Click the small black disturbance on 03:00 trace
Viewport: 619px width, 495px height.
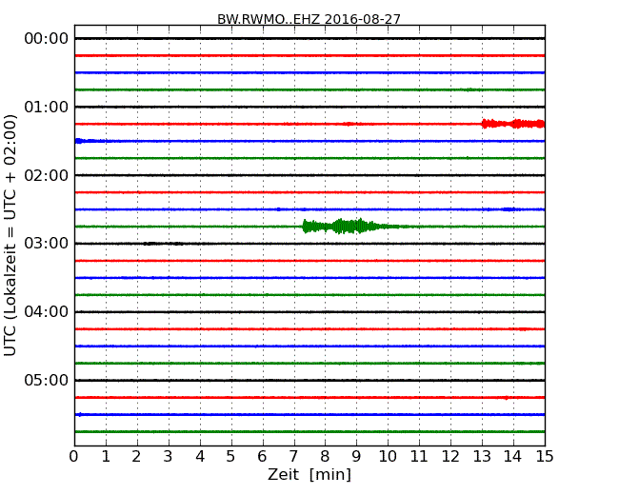click(163, 244)
